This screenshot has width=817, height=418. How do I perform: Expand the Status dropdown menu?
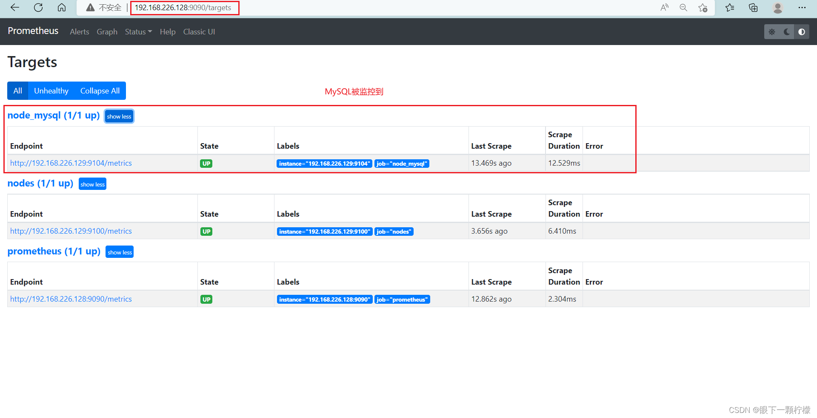138,32
